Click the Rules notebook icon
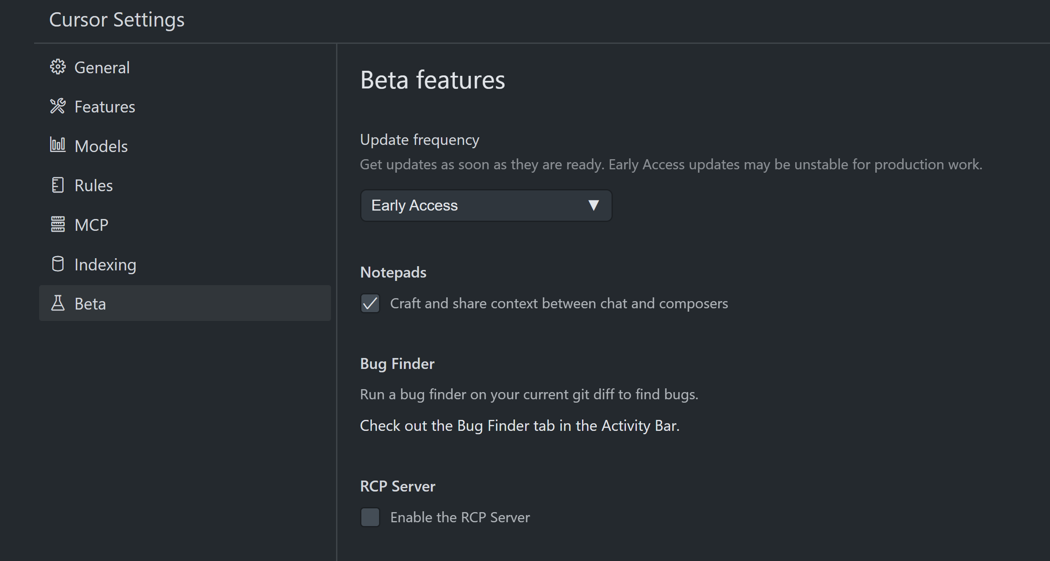The height and width of the screenshot is (561, 1050). tap(58, 185)
